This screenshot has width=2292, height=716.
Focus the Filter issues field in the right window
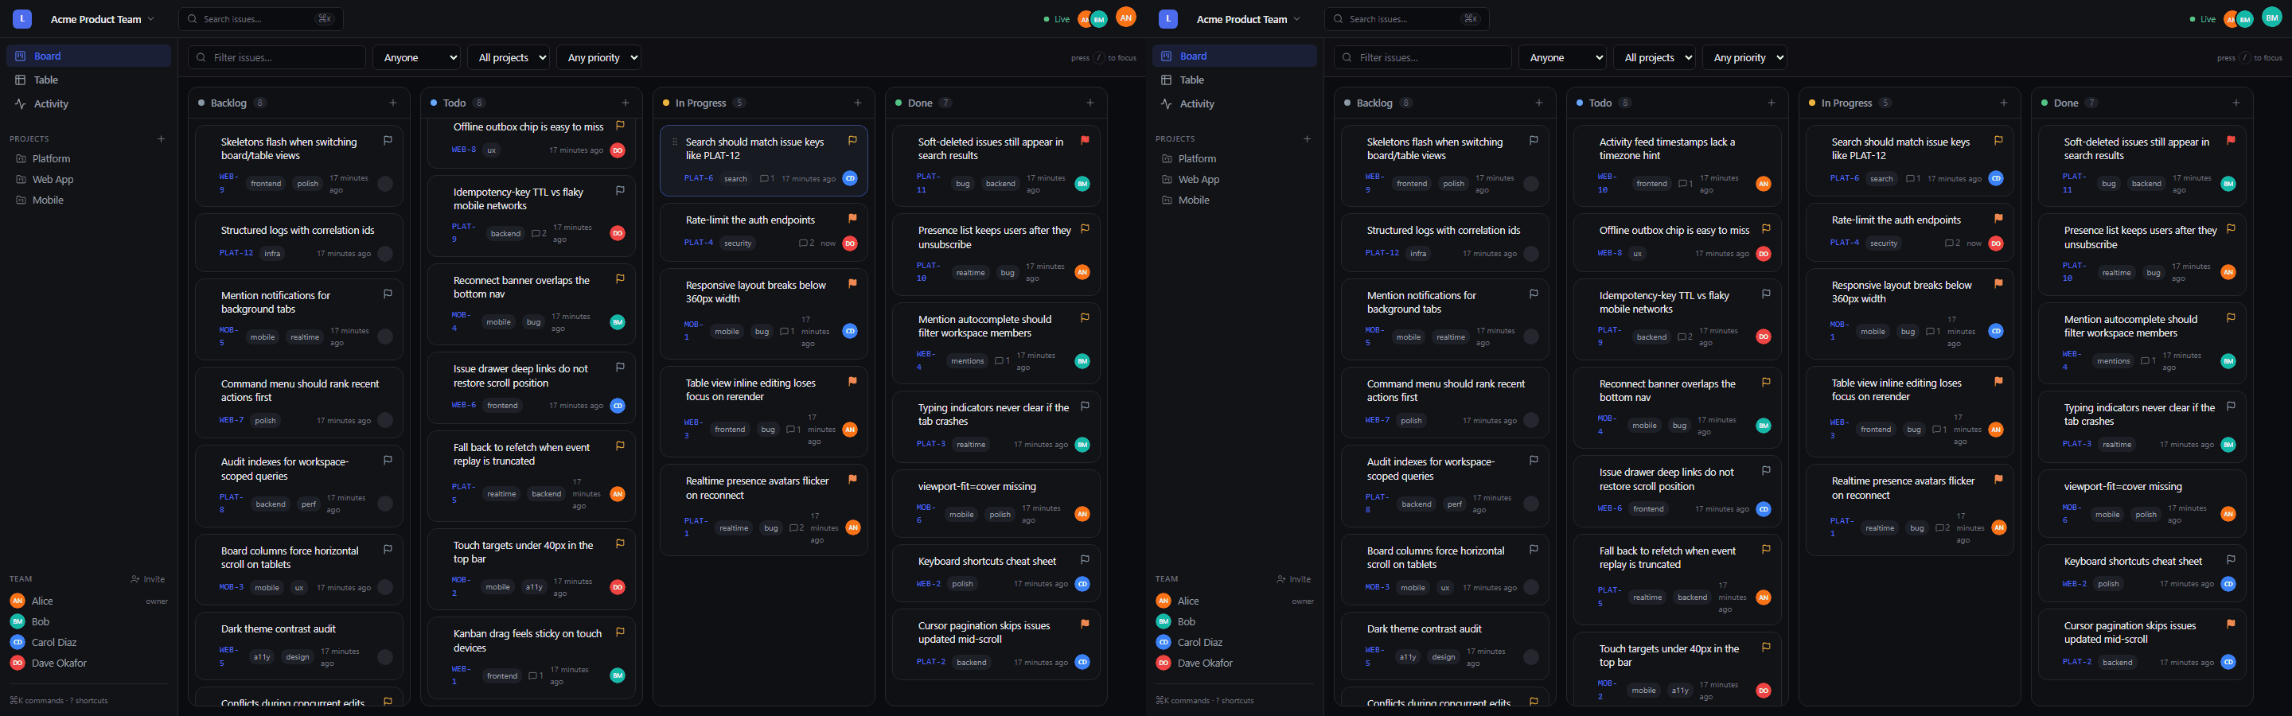coord(1423,58)
